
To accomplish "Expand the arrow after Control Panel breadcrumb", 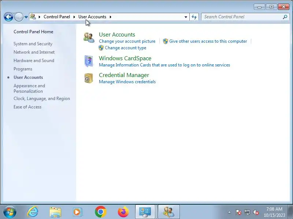I will (x=74, y=17).
